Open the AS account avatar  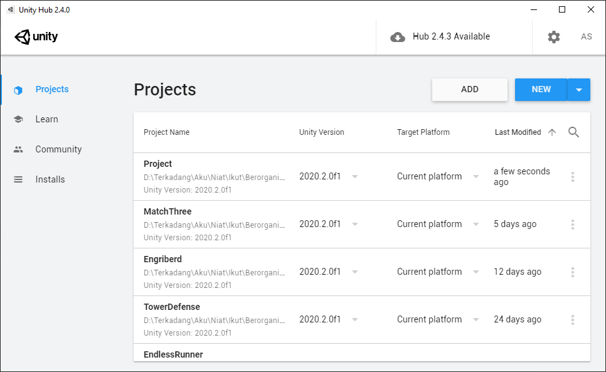[x=587, y=37]
